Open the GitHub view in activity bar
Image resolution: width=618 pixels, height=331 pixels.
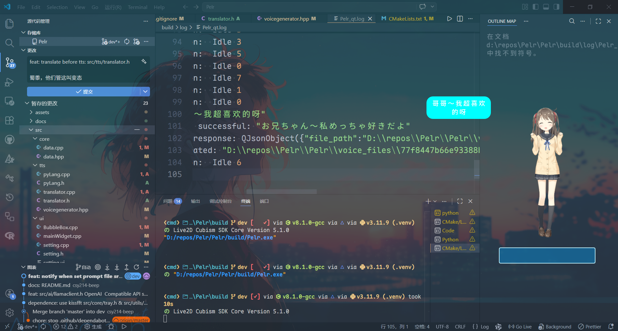(x=10, y=140)
